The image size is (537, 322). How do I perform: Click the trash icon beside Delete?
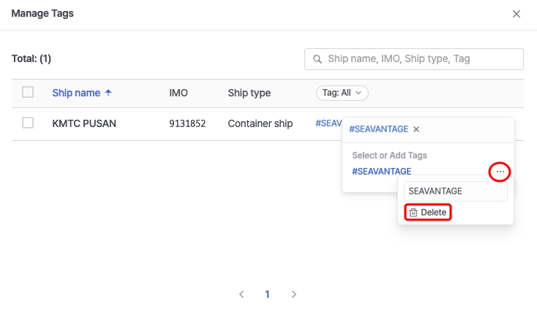pyautogui.click(x=413, y=212)
